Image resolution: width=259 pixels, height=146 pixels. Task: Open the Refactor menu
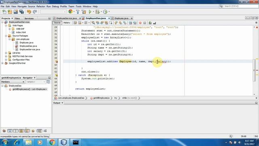point(40,6)
